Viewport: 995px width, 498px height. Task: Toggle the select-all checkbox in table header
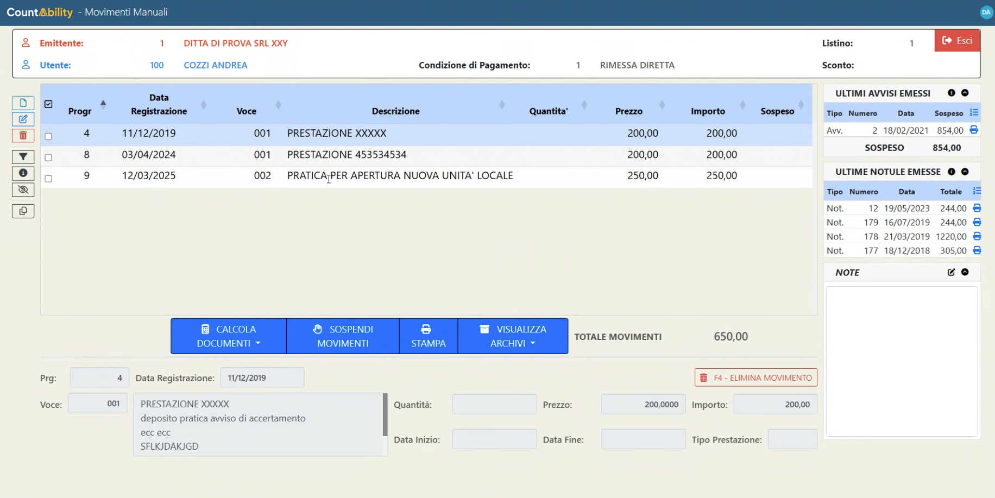48,104
